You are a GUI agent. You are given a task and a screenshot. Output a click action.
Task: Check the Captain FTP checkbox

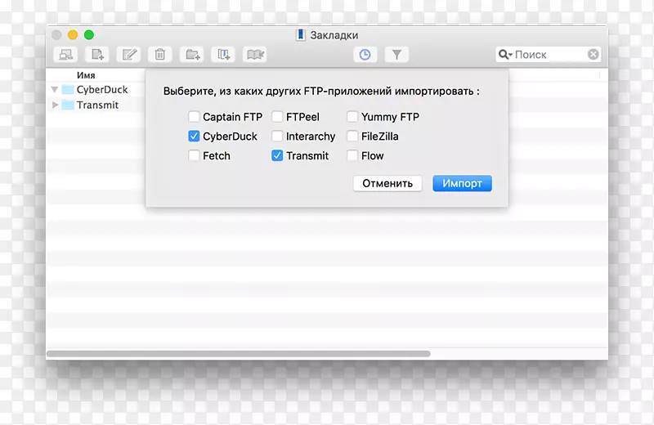pos(194,116)
